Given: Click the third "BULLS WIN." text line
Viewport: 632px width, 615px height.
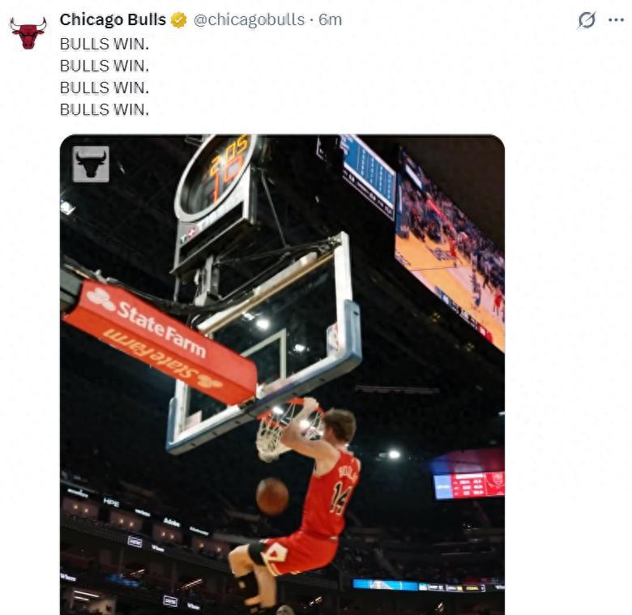Looking at the screenshot, I should [x=104, y=88].
